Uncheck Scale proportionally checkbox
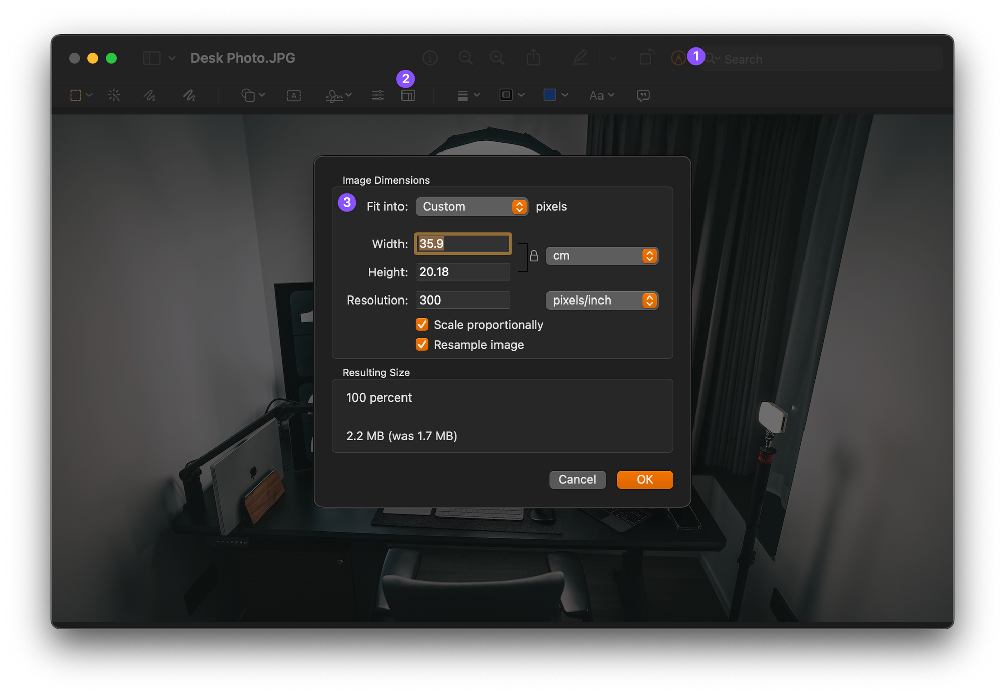1005x696 pixels. (x=422, y=325)
